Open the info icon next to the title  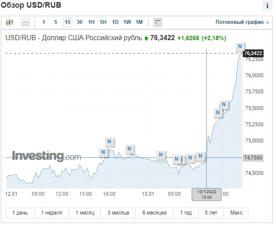[267, 6]
